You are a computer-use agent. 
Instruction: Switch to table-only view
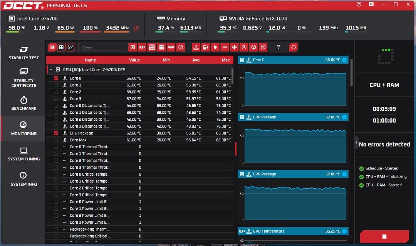tap(61, 47)
